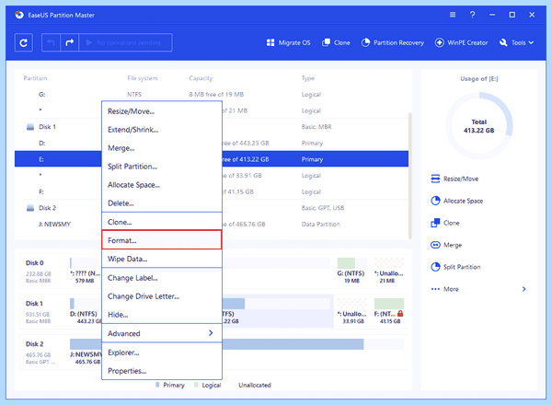
Task: Open the help question mark icon
Action: click(473, 15)
